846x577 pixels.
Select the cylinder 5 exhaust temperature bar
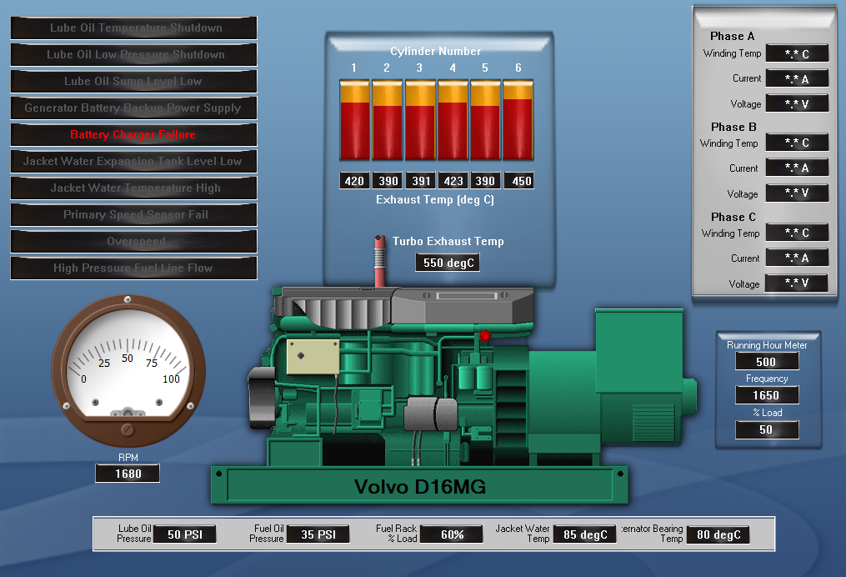tap(486, 120)
